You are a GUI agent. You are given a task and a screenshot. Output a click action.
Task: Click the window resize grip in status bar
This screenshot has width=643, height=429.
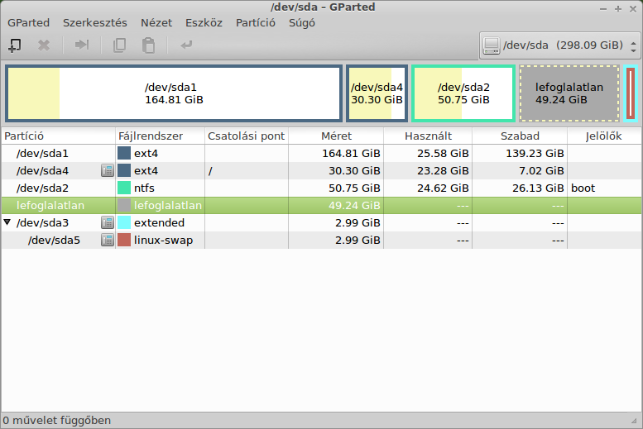point(635,421)
